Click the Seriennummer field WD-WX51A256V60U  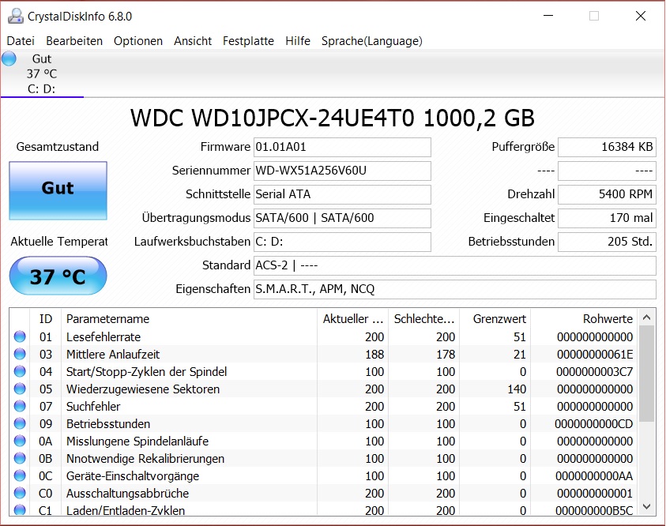pyautogui.click(x=342, y=171)
